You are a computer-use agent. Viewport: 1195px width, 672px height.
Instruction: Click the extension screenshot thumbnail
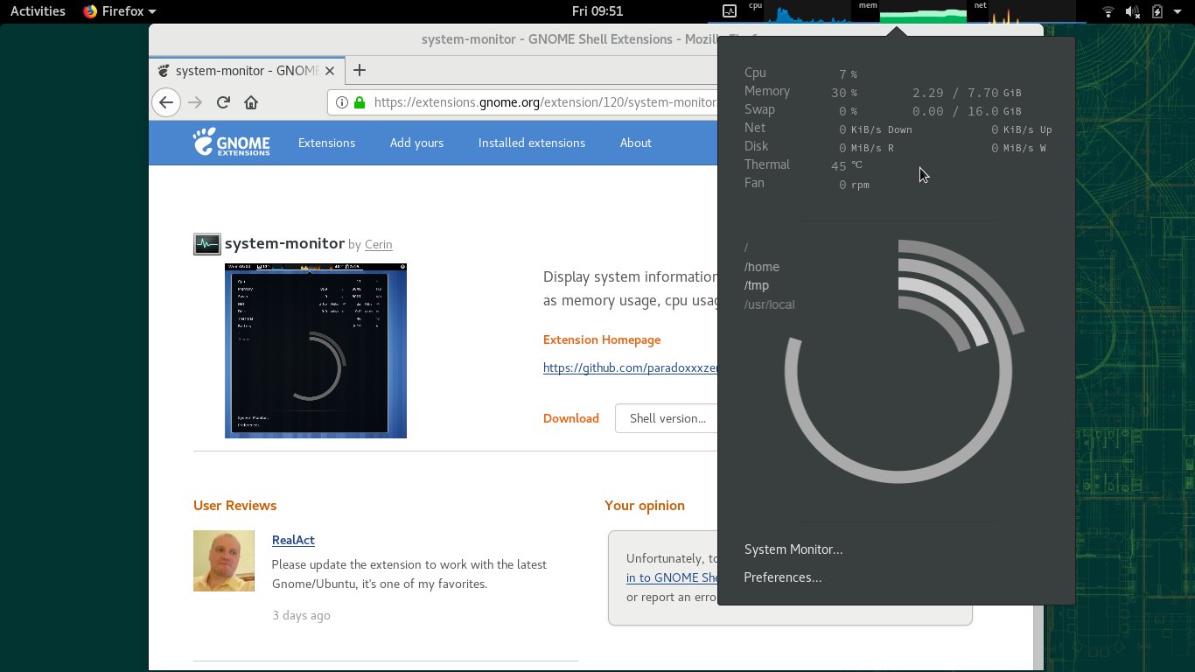[x=316, y=351]
